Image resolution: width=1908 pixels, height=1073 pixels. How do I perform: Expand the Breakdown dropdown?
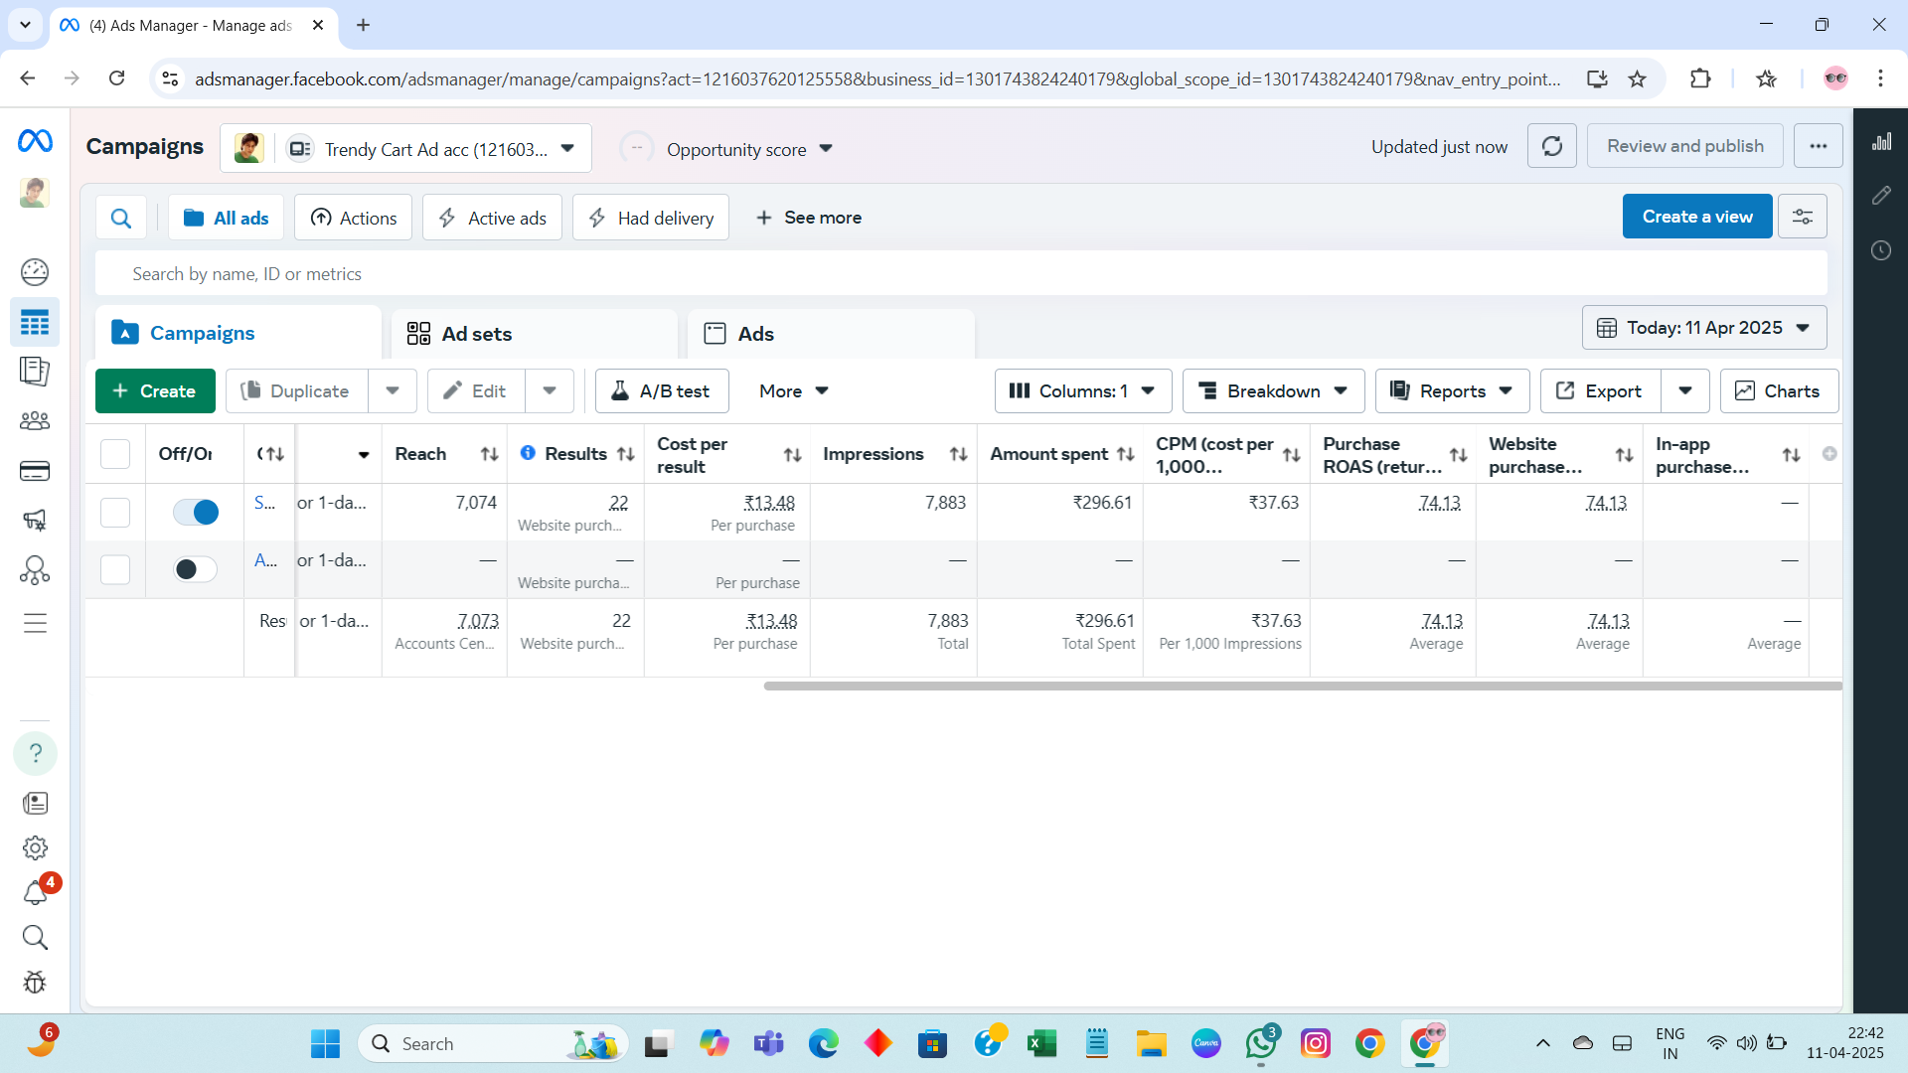pyautogui.click(x=1273, y=391)
